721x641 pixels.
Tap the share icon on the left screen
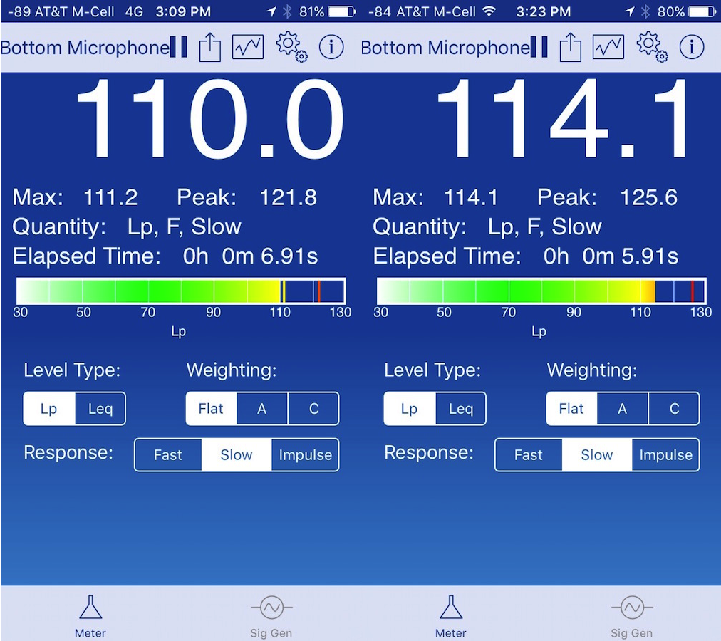[x=210, y=48]
